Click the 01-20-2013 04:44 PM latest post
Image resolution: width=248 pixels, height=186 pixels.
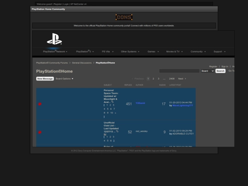click(x=180, y=102)
